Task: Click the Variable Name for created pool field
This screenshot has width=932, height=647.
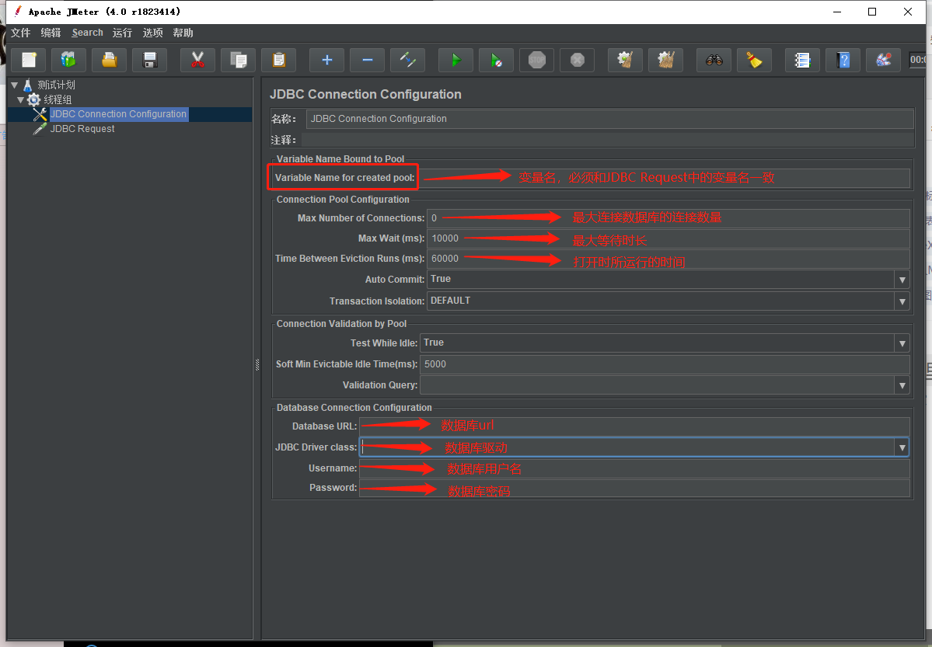Action: coord(665,178)
